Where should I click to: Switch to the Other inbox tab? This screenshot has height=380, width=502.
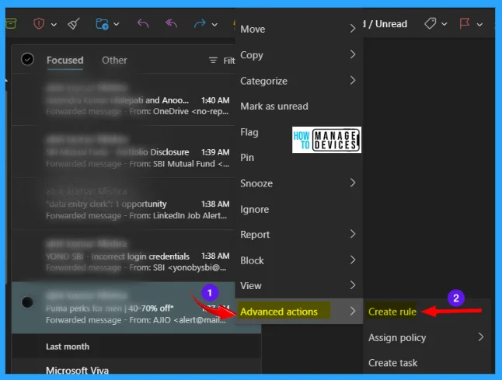point(114,61)
